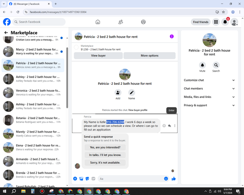Open File Explorer from taskbar
The width and height of the screenshot is (244, 195).
click(x=23, y=191)
